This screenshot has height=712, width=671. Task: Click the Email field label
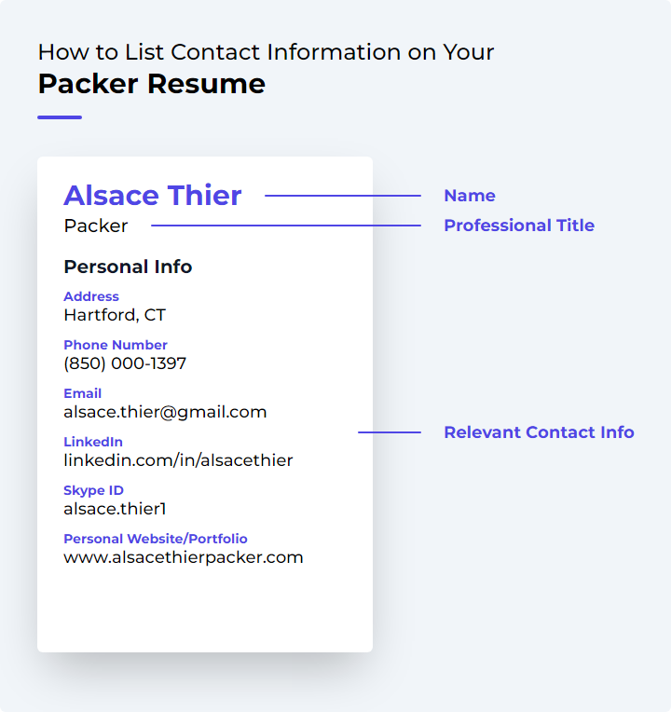(83, 393)
